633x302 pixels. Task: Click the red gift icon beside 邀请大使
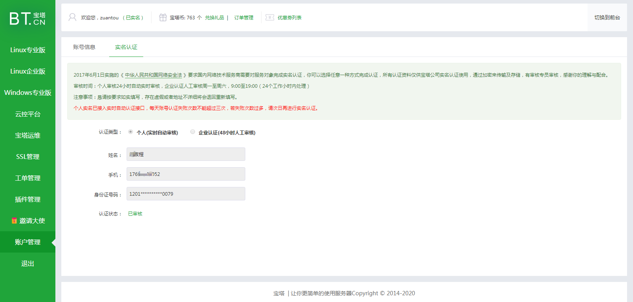14,221
